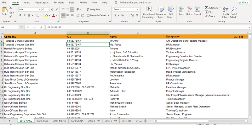Open the Data ribbon tab
This screenshot has width=252, height=125.
pyautogui.click(x=72, y=3)
